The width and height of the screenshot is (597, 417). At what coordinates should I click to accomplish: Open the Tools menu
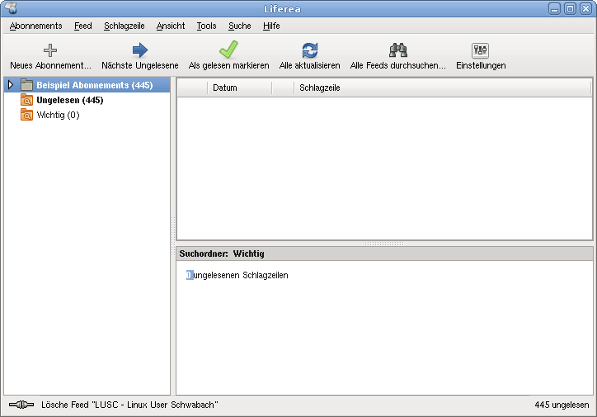click(206, 26)
